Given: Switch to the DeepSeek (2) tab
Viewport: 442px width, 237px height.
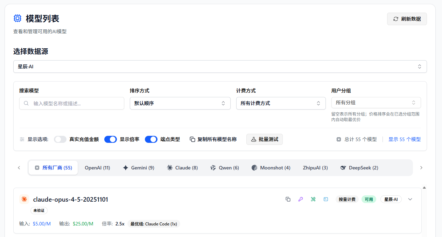Looking at the screenshot, I should point(359,168).
